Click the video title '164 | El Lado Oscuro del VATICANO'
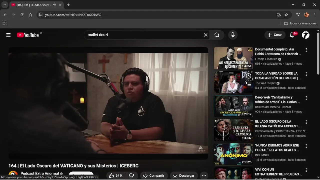Screen dimensions: 320x180 click(73, 166)
